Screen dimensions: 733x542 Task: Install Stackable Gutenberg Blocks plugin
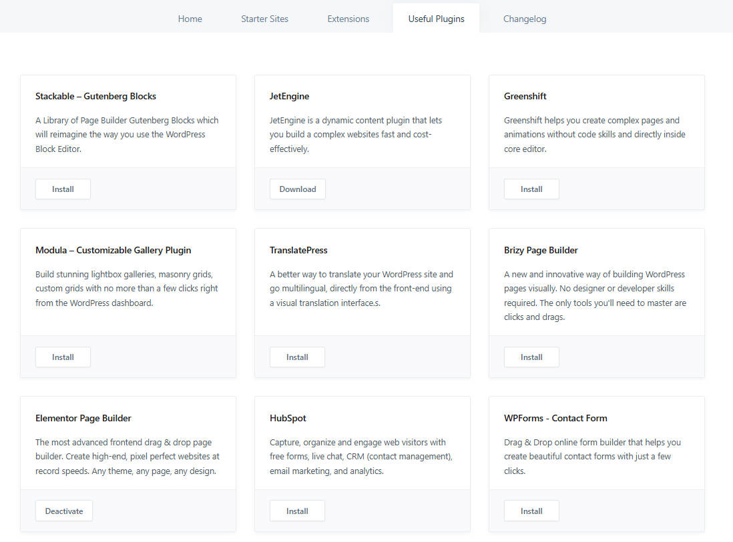[x=63, y=189]
